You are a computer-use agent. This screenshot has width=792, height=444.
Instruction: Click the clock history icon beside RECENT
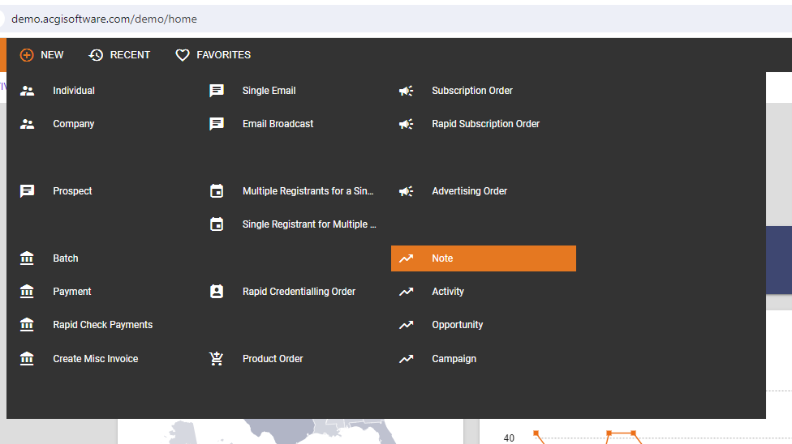(x=96, y=55)
